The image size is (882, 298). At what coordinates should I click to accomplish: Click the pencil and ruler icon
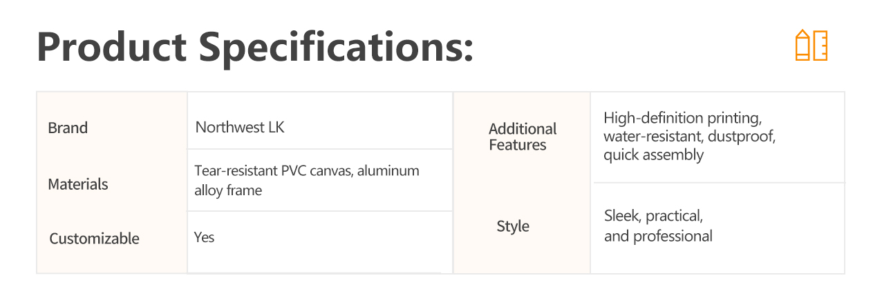(811, 46)
